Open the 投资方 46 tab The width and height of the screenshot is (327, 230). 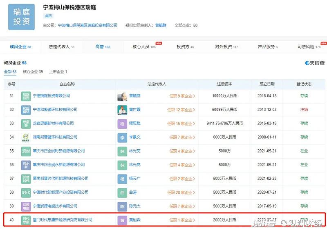185,47
